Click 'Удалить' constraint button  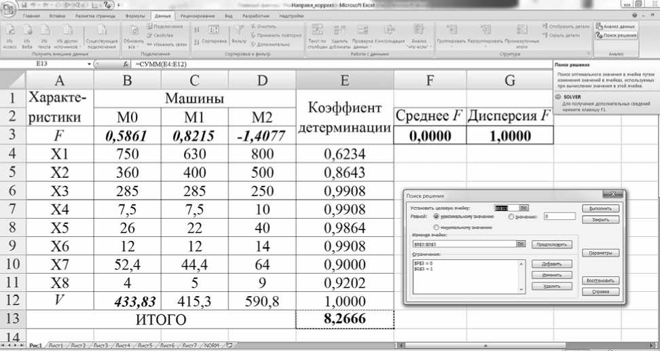click(x=552, y=287)
